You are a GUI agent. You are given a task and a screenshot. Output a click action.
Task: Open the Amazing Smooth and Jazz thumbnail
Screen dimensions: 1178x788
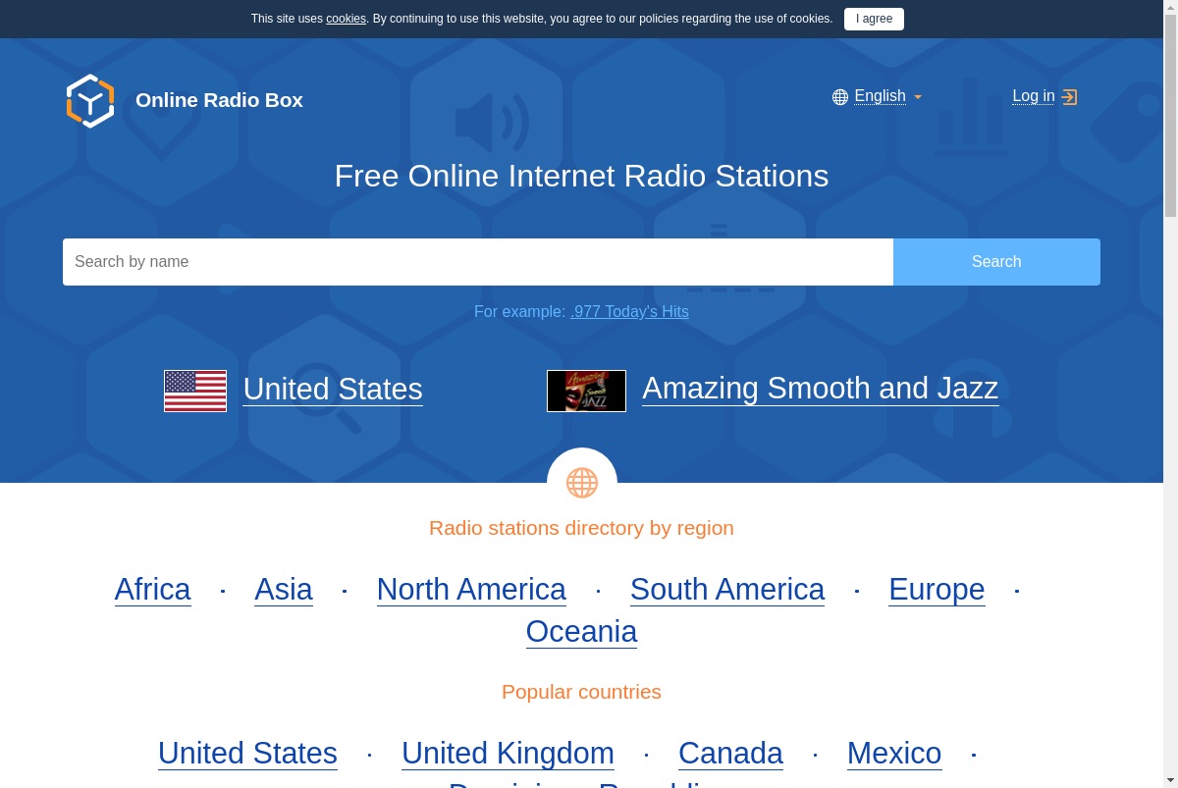[586, 391]
